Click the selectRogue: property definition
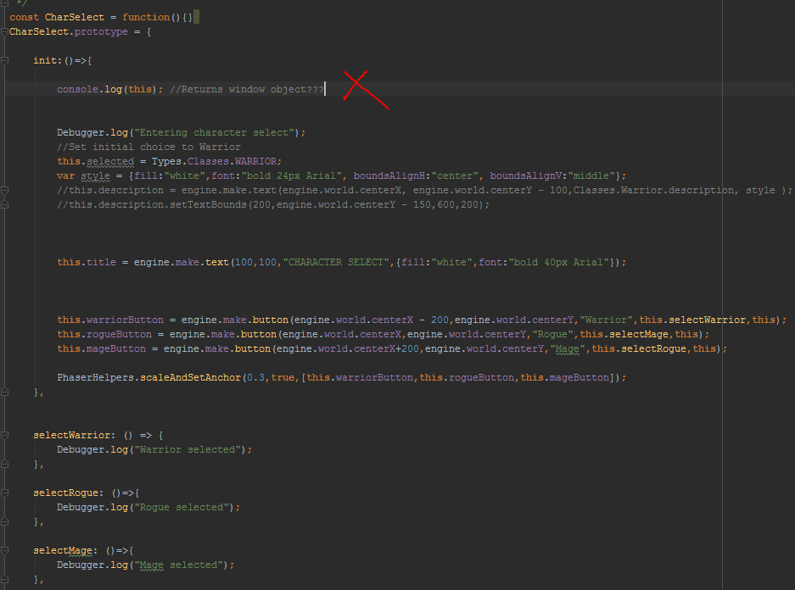The image size is (795, 590). pos(68,493)
